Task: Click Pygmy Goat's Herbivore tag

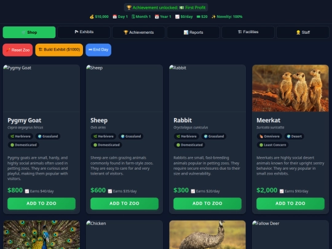Action: [20, 136]
